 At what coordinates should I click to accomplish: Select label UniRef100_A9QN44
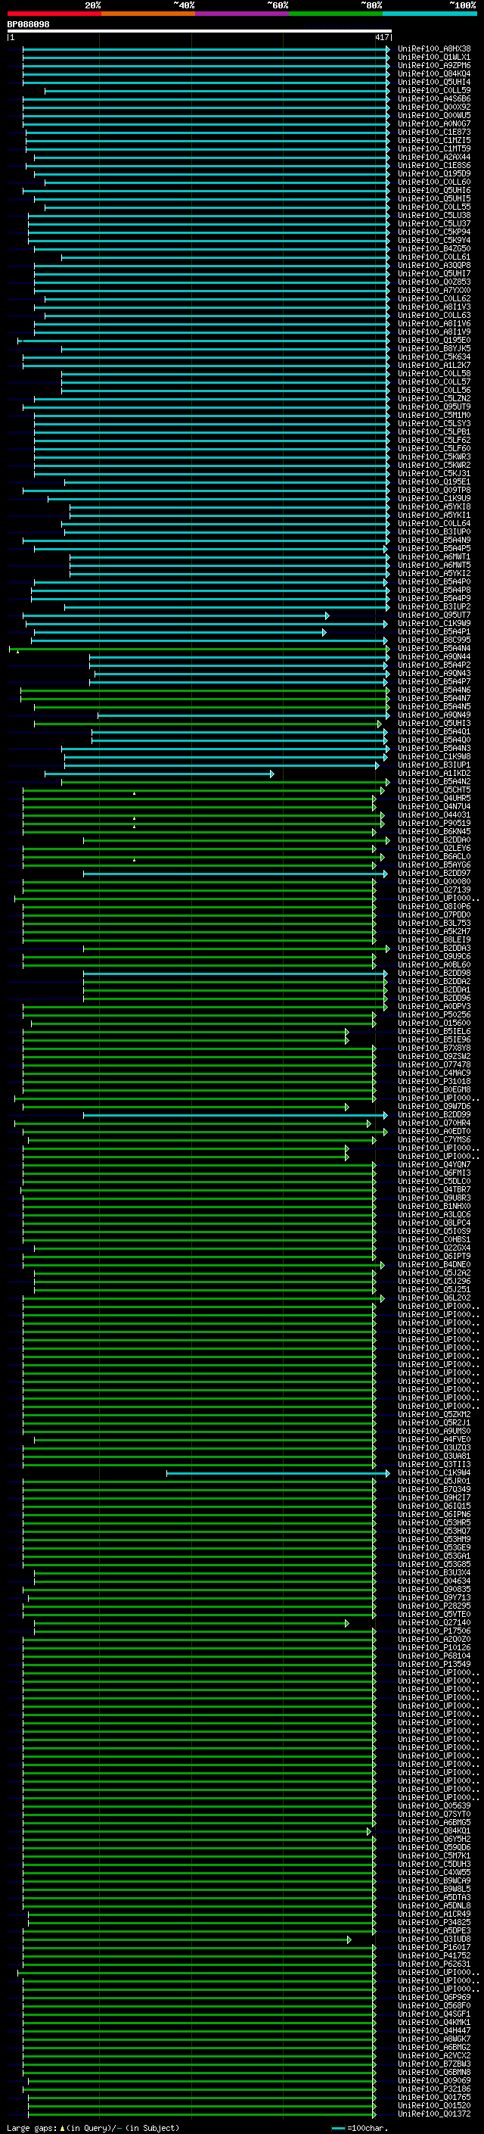coord(434,656)
